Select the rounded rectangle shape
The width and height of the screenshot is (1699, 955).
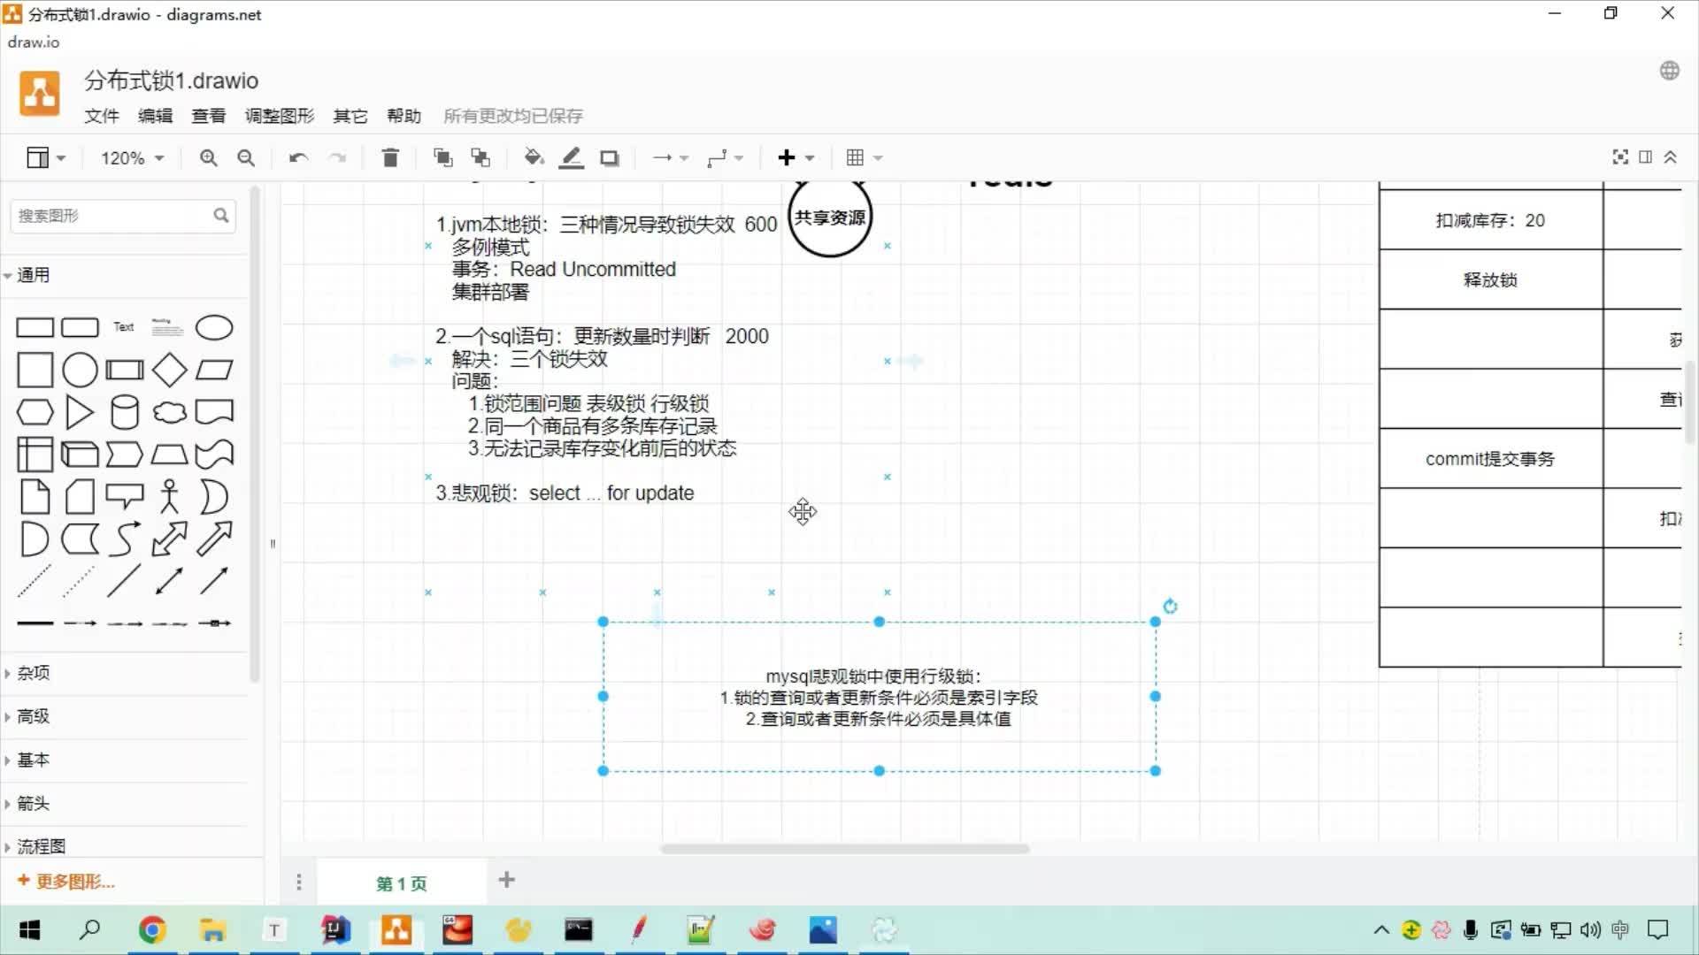(80, 328)
